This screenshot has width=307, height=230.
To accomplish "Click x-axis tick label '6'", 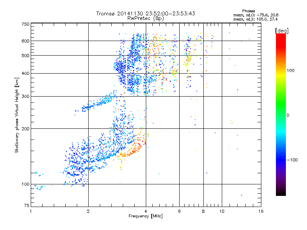I will 179,211.
